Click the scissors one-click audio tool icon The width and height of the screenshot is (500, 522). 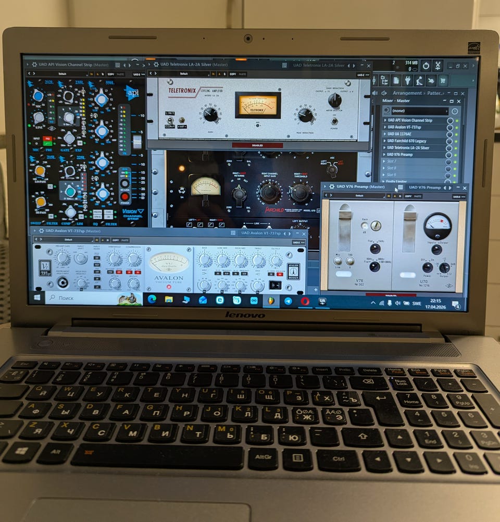(438, 66)
